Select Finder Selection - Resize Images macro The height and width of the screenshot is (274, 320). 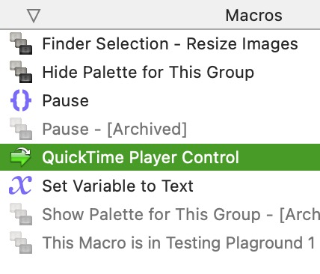coord(160,43)
